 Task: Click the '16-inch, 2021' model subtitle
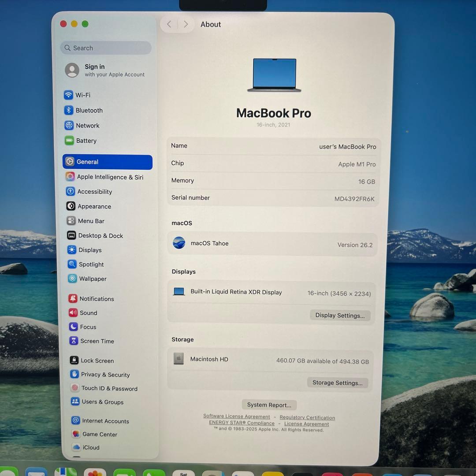point(273,125)
